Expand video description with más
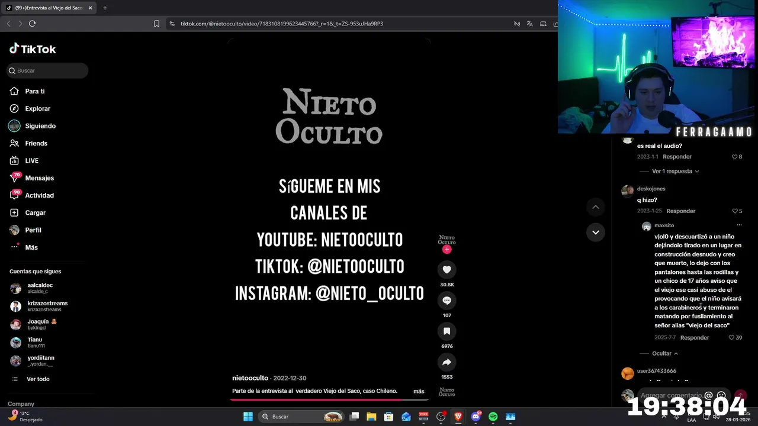 click(x=419, y=391)
